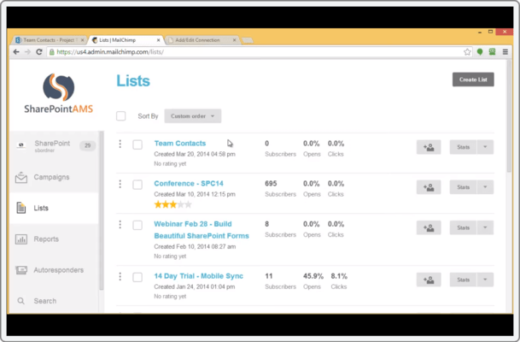Open Stats for Conference - SPC14 list
The image size is (520, 342).
click(464, 187)
